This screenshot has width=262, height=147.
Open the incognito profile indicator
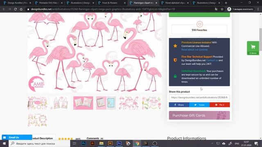pyautogui.click(x=240, y=9)
